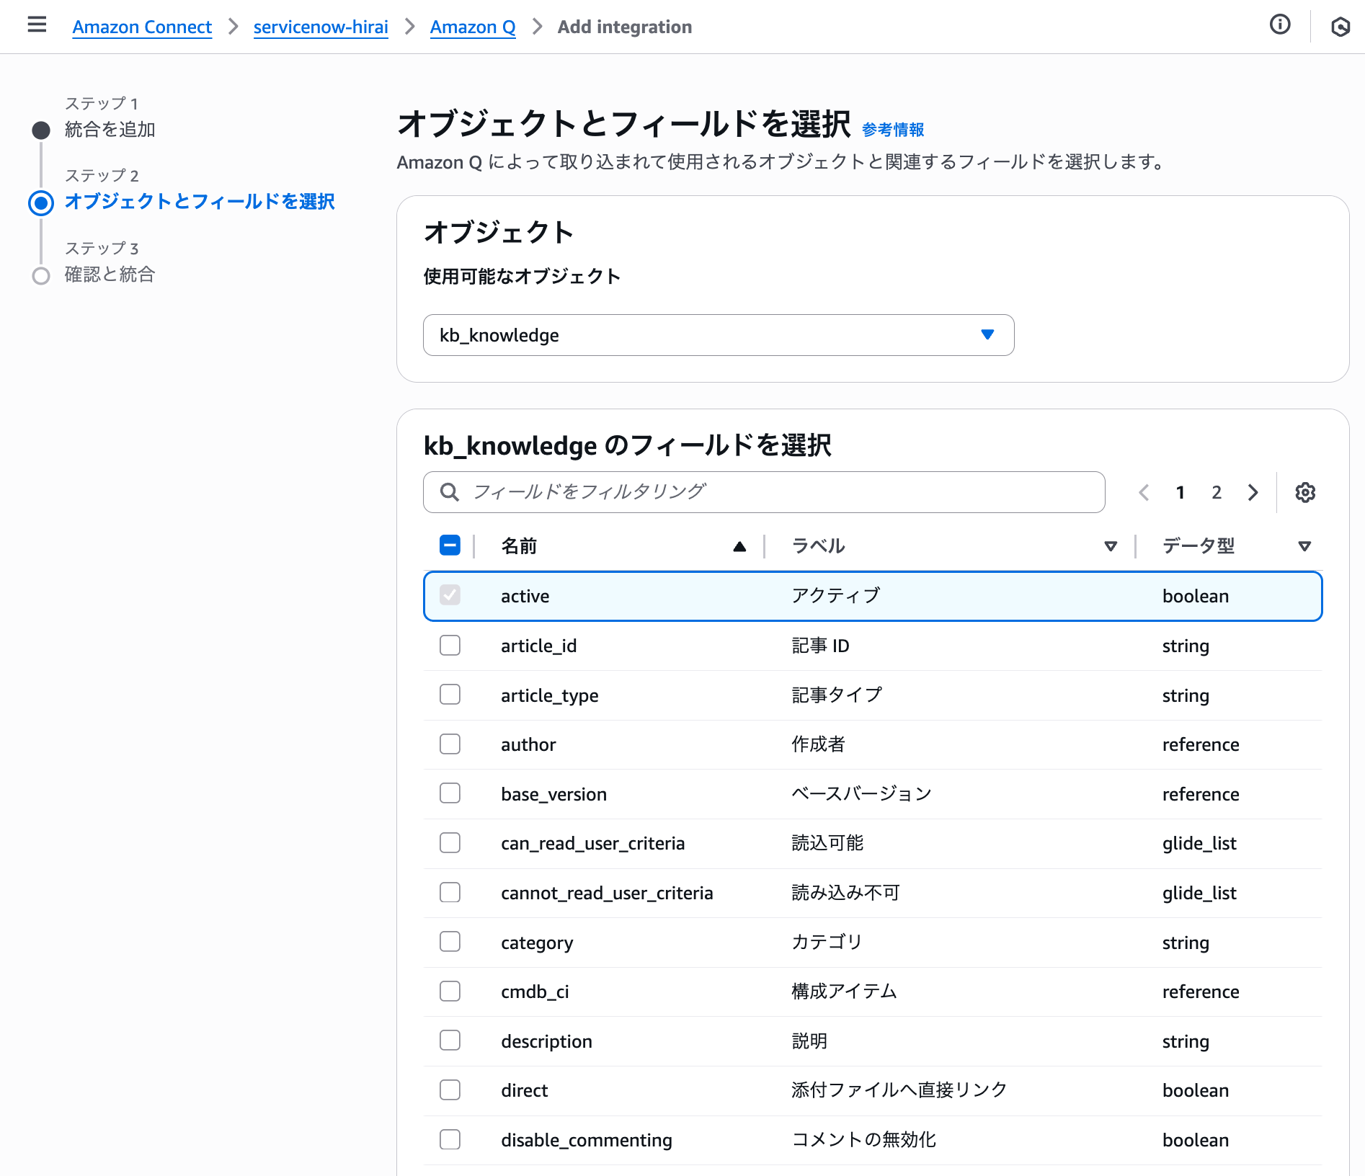Viewport: 1365px width, 1176px height.
Task: Click the info icon in the top bar
Action: [1280, 24]
